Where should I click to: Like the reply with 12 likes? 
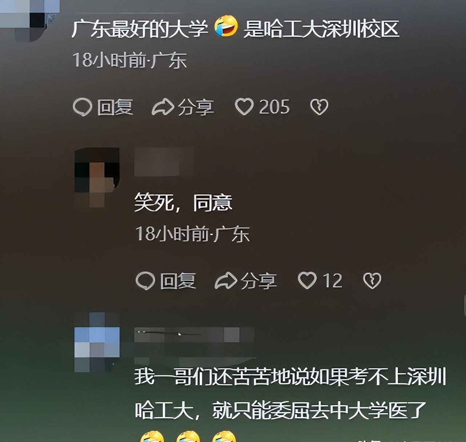[x=307, y=281]
